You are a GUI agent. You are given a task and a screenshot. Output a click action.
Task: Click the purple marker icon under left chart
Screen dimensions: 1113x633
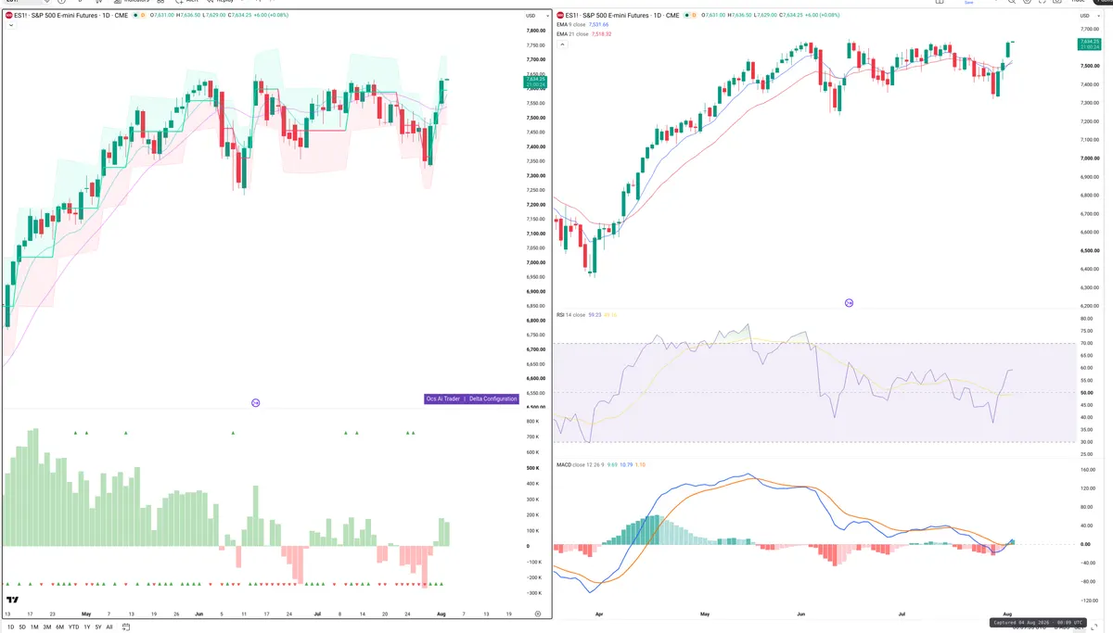256,402
